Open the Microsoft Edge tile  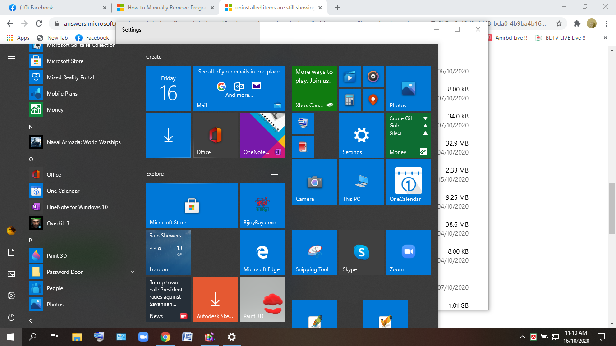pos(262,252)
